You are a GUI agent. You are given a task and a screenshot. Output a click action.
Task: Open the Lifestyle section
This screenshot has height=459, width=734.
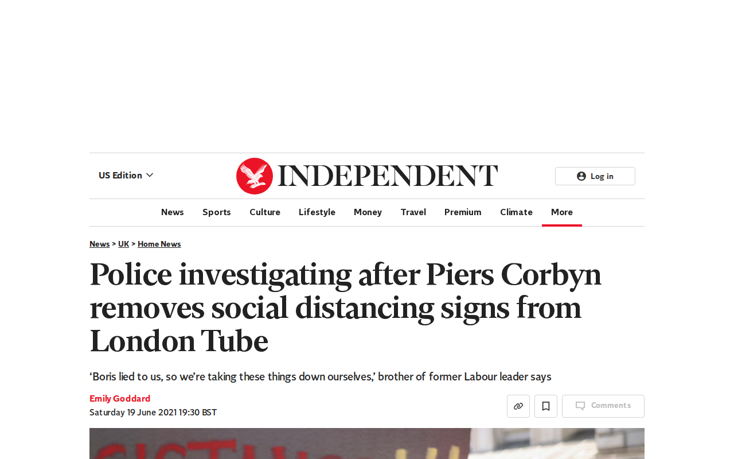[x=317, y=212]
